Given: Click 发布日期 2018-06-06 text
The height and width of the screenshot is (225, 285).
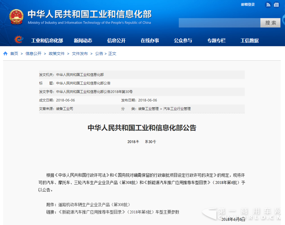Looking at the screenshot, I should tap(139, 100).
